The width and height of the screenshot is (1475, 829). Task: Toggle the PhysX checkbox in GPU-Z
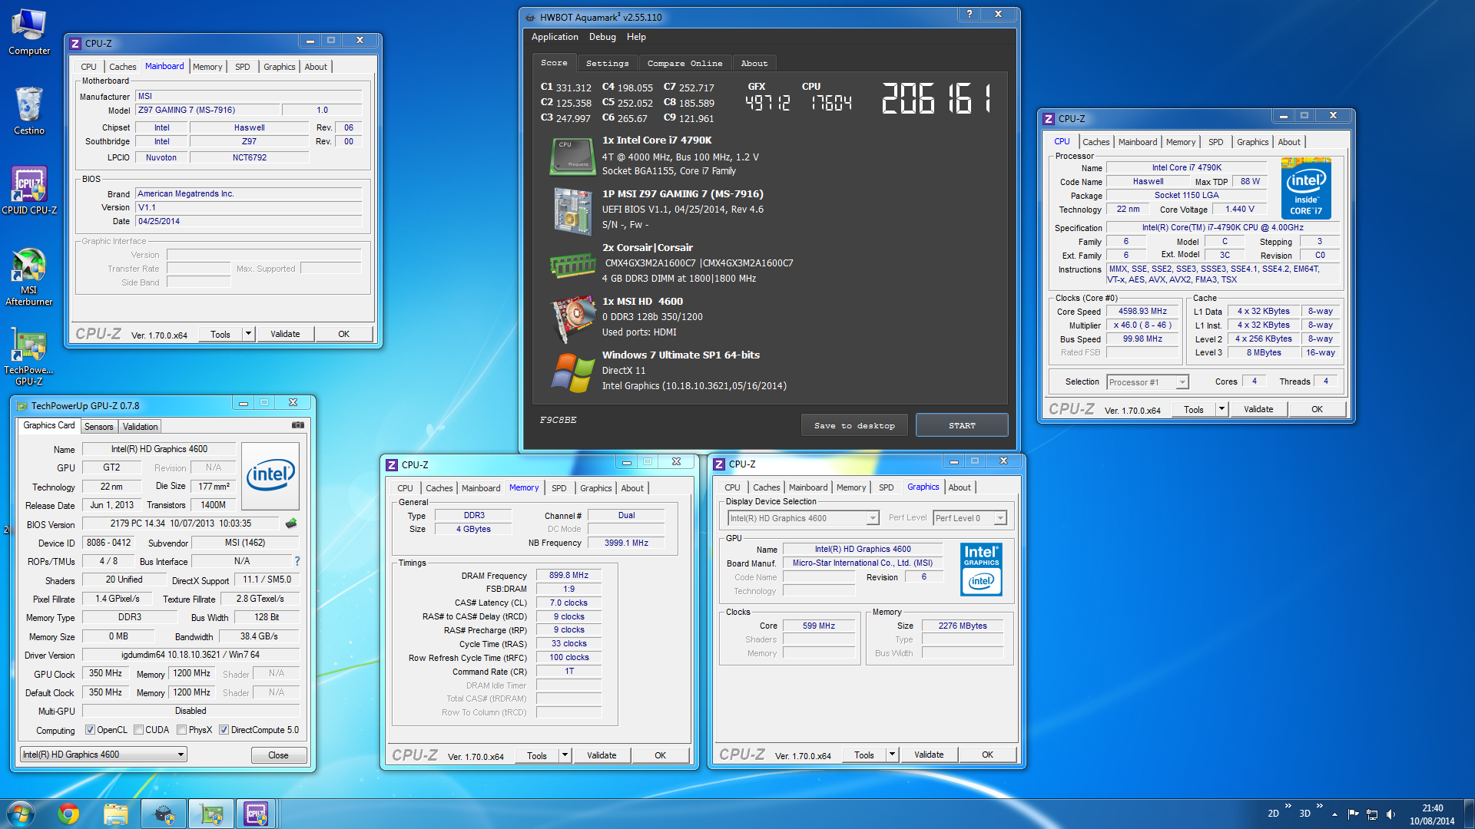[x=182, y=730]
